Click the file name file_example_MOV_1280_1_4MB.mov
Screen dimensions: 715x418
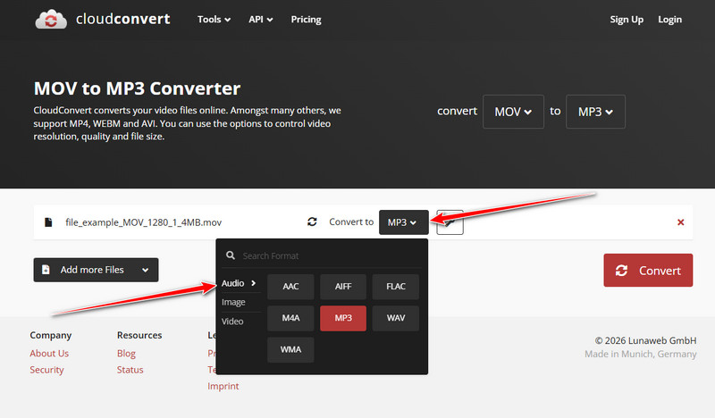click(144, 222)
